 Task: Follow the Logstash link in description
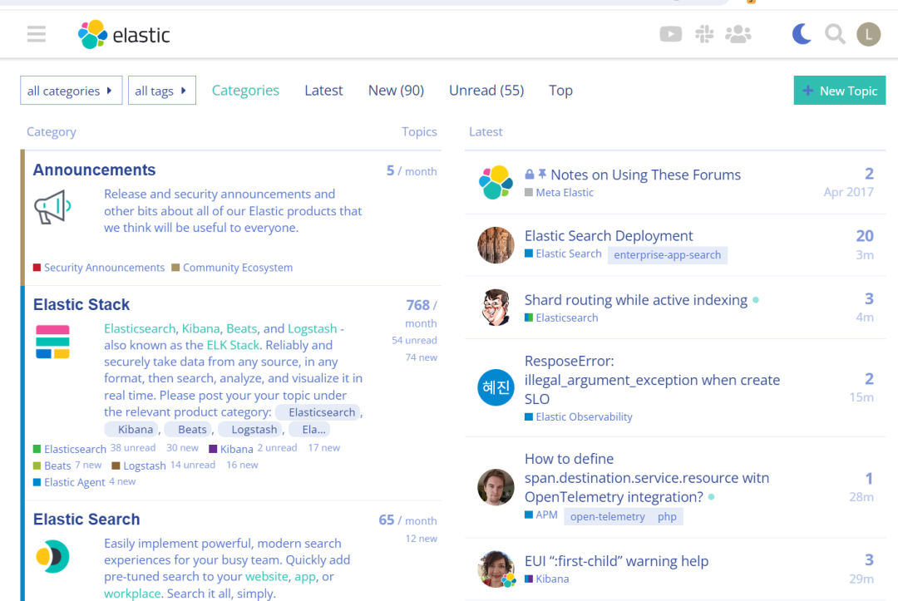(x=312, y=328)
